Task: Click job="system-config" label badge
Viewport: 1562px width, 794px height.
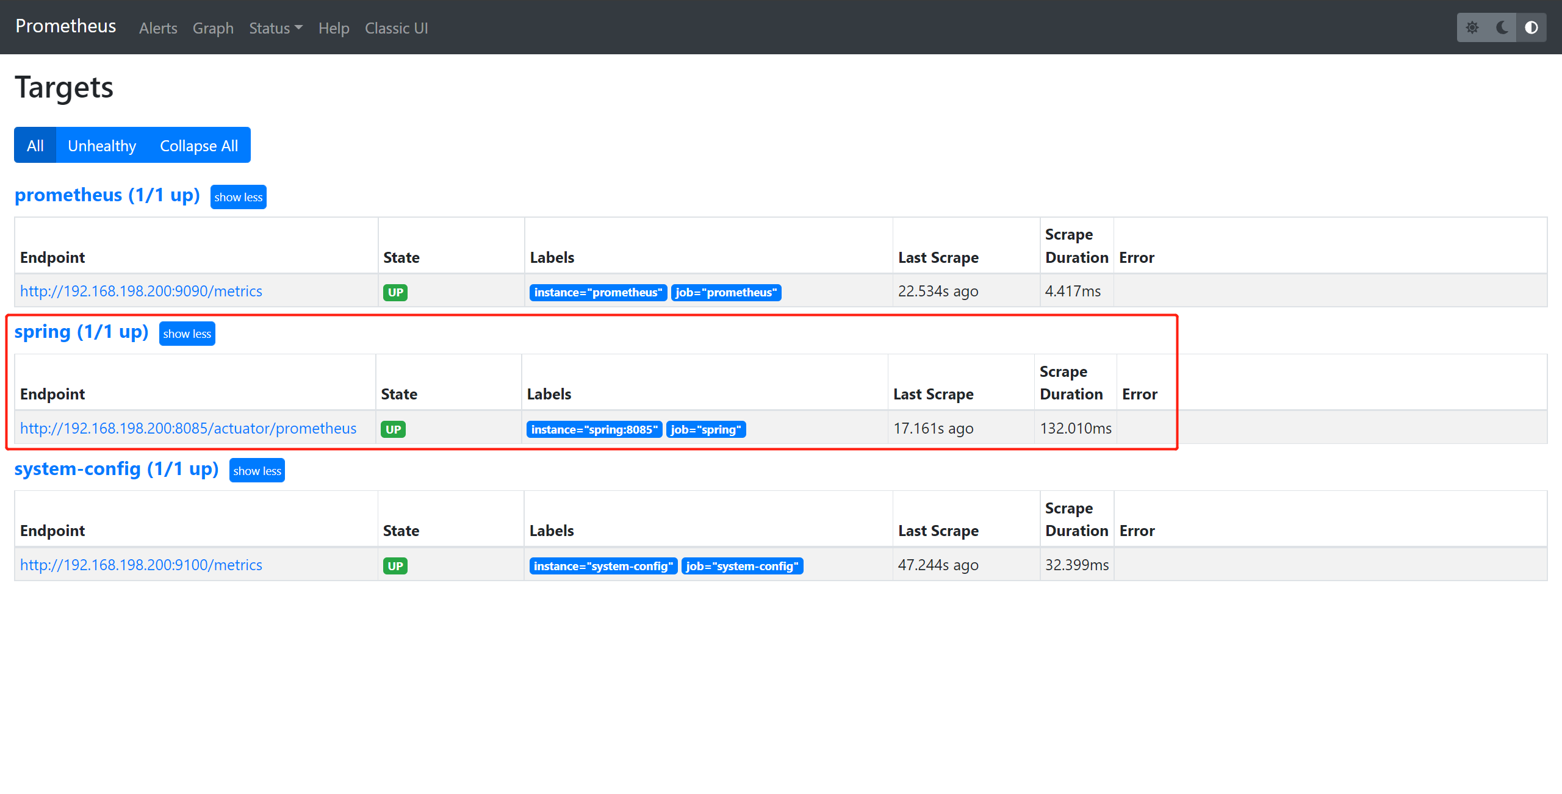Action: click(x=742, y=566)
